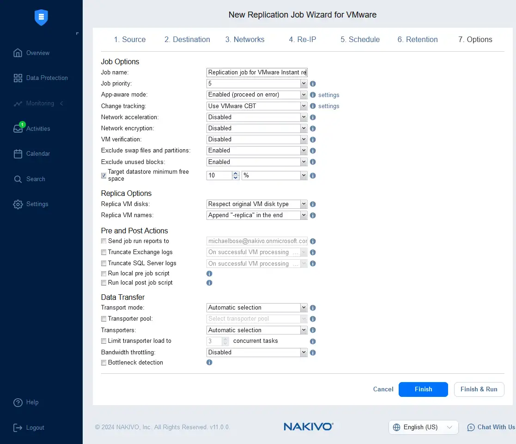Enable Truncate Exchange logs checkbox
Image resolution: width=516 pixels, height=444 pixels.
103,252
